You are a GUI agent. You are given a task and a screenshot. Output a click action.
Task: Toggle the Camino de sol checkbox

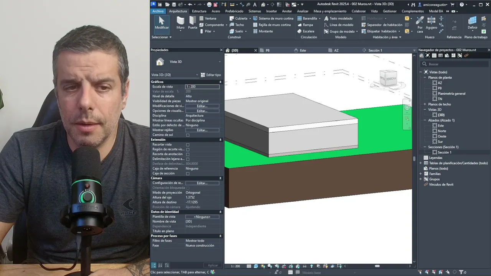pos(188,135)
